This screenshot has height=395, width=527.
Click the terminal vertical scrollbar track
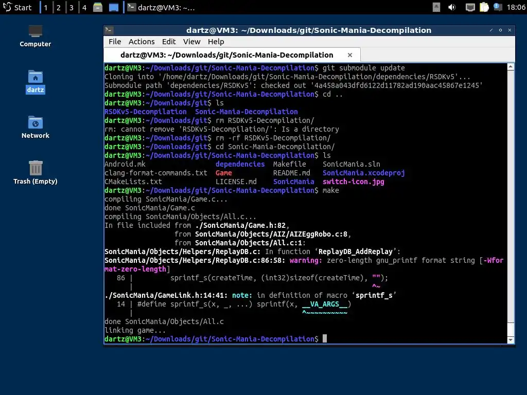pyautogui.click(x=511, y=203)
